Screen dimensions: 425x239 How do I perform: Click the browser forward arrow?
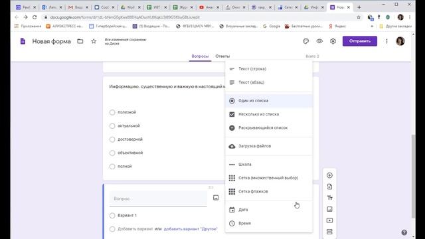pos(25,17)
